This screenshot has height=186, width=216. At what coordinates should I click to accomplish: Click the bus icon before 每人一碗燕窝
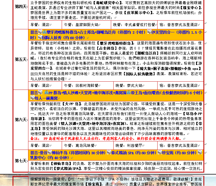tap(33, 98)
